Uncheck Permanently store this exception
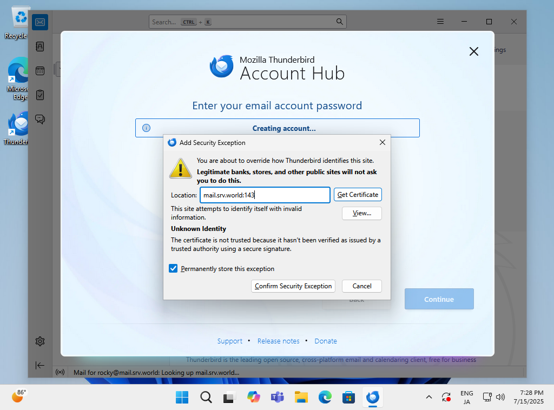This screenshot has height=410, width=554. 173,268
